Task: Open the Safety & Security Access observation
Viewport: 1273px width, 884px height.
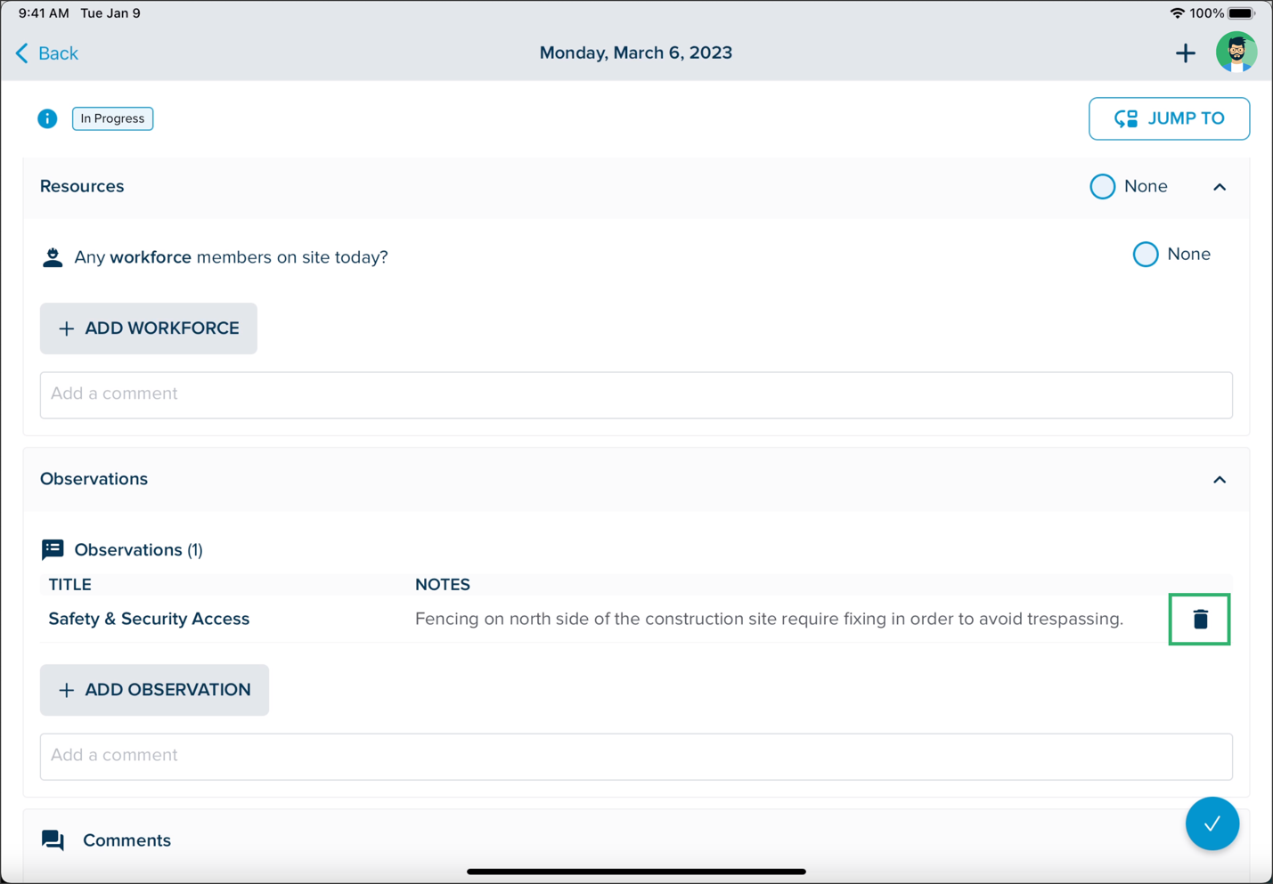Action: tap(149, 619)
